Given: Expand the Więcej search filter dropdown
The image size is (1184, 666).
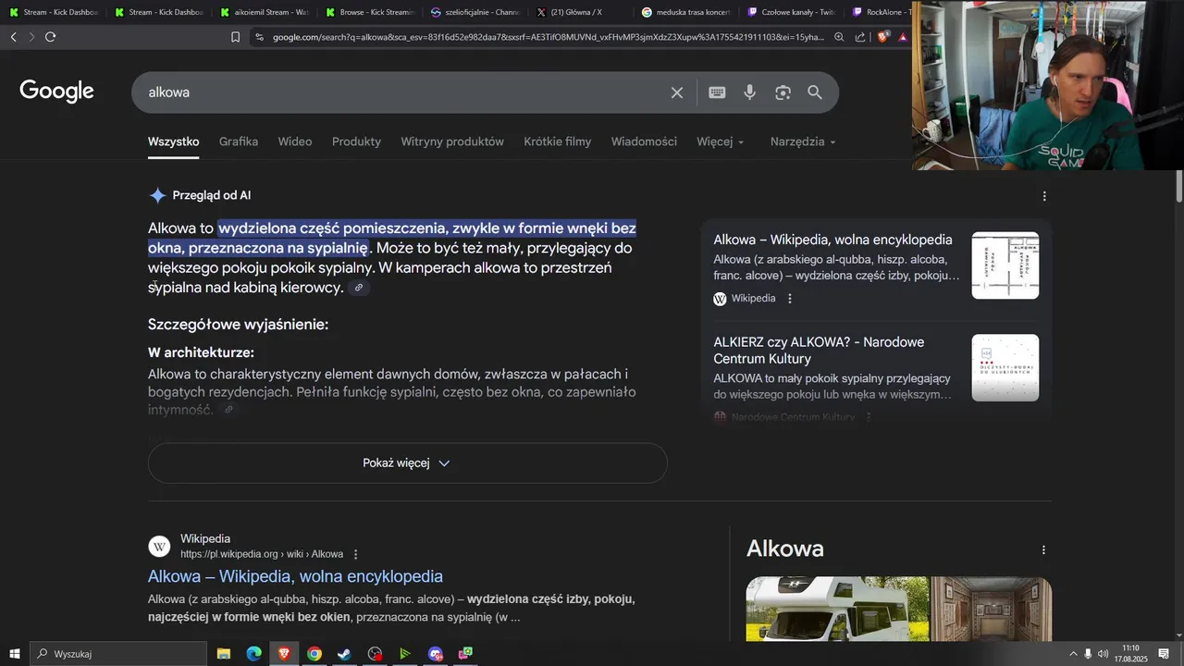Looking at the screenshot, I should pyautogui.click(x=720, y=142).
